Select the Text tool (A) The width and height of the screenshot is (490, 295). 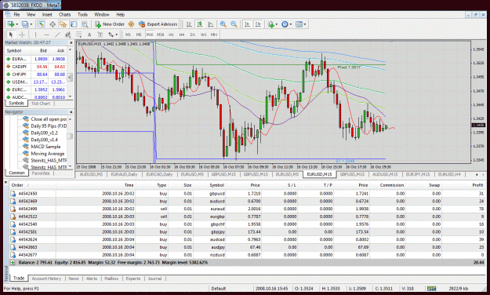(x=89, y=35)
